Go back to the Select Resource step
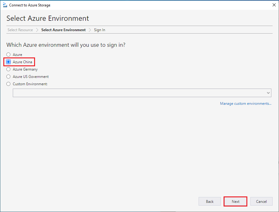This screenshot has height=212, width=279. tap(20, 30)
